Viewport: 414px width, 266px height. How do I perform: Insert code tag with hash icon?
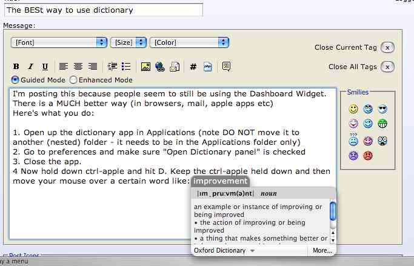click(x=193, y=67)
